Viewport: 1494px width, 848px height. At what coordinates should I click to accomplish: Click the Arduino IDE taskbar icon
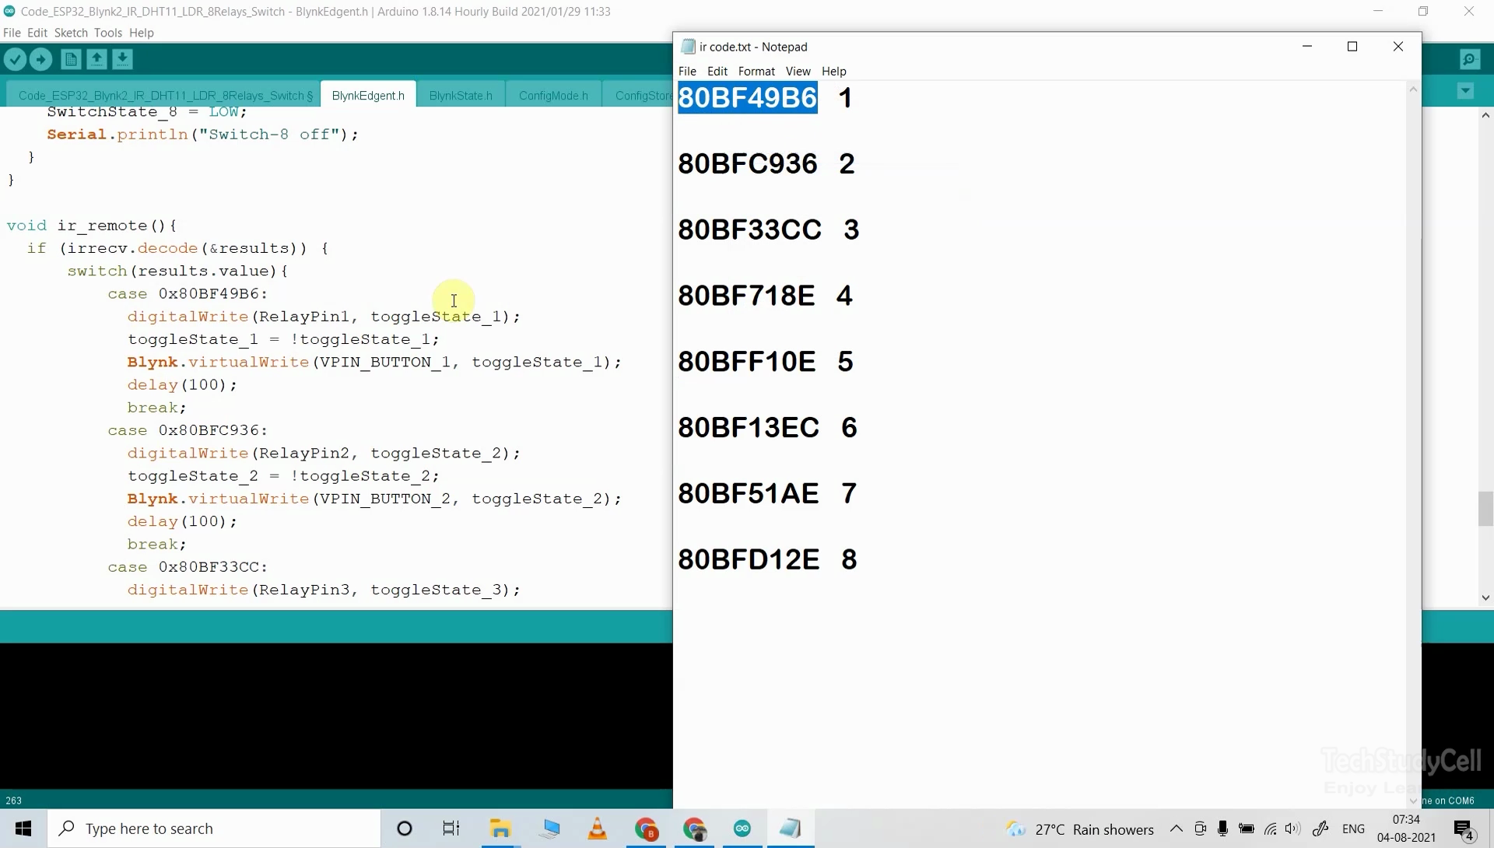click(x=741, y=829)
